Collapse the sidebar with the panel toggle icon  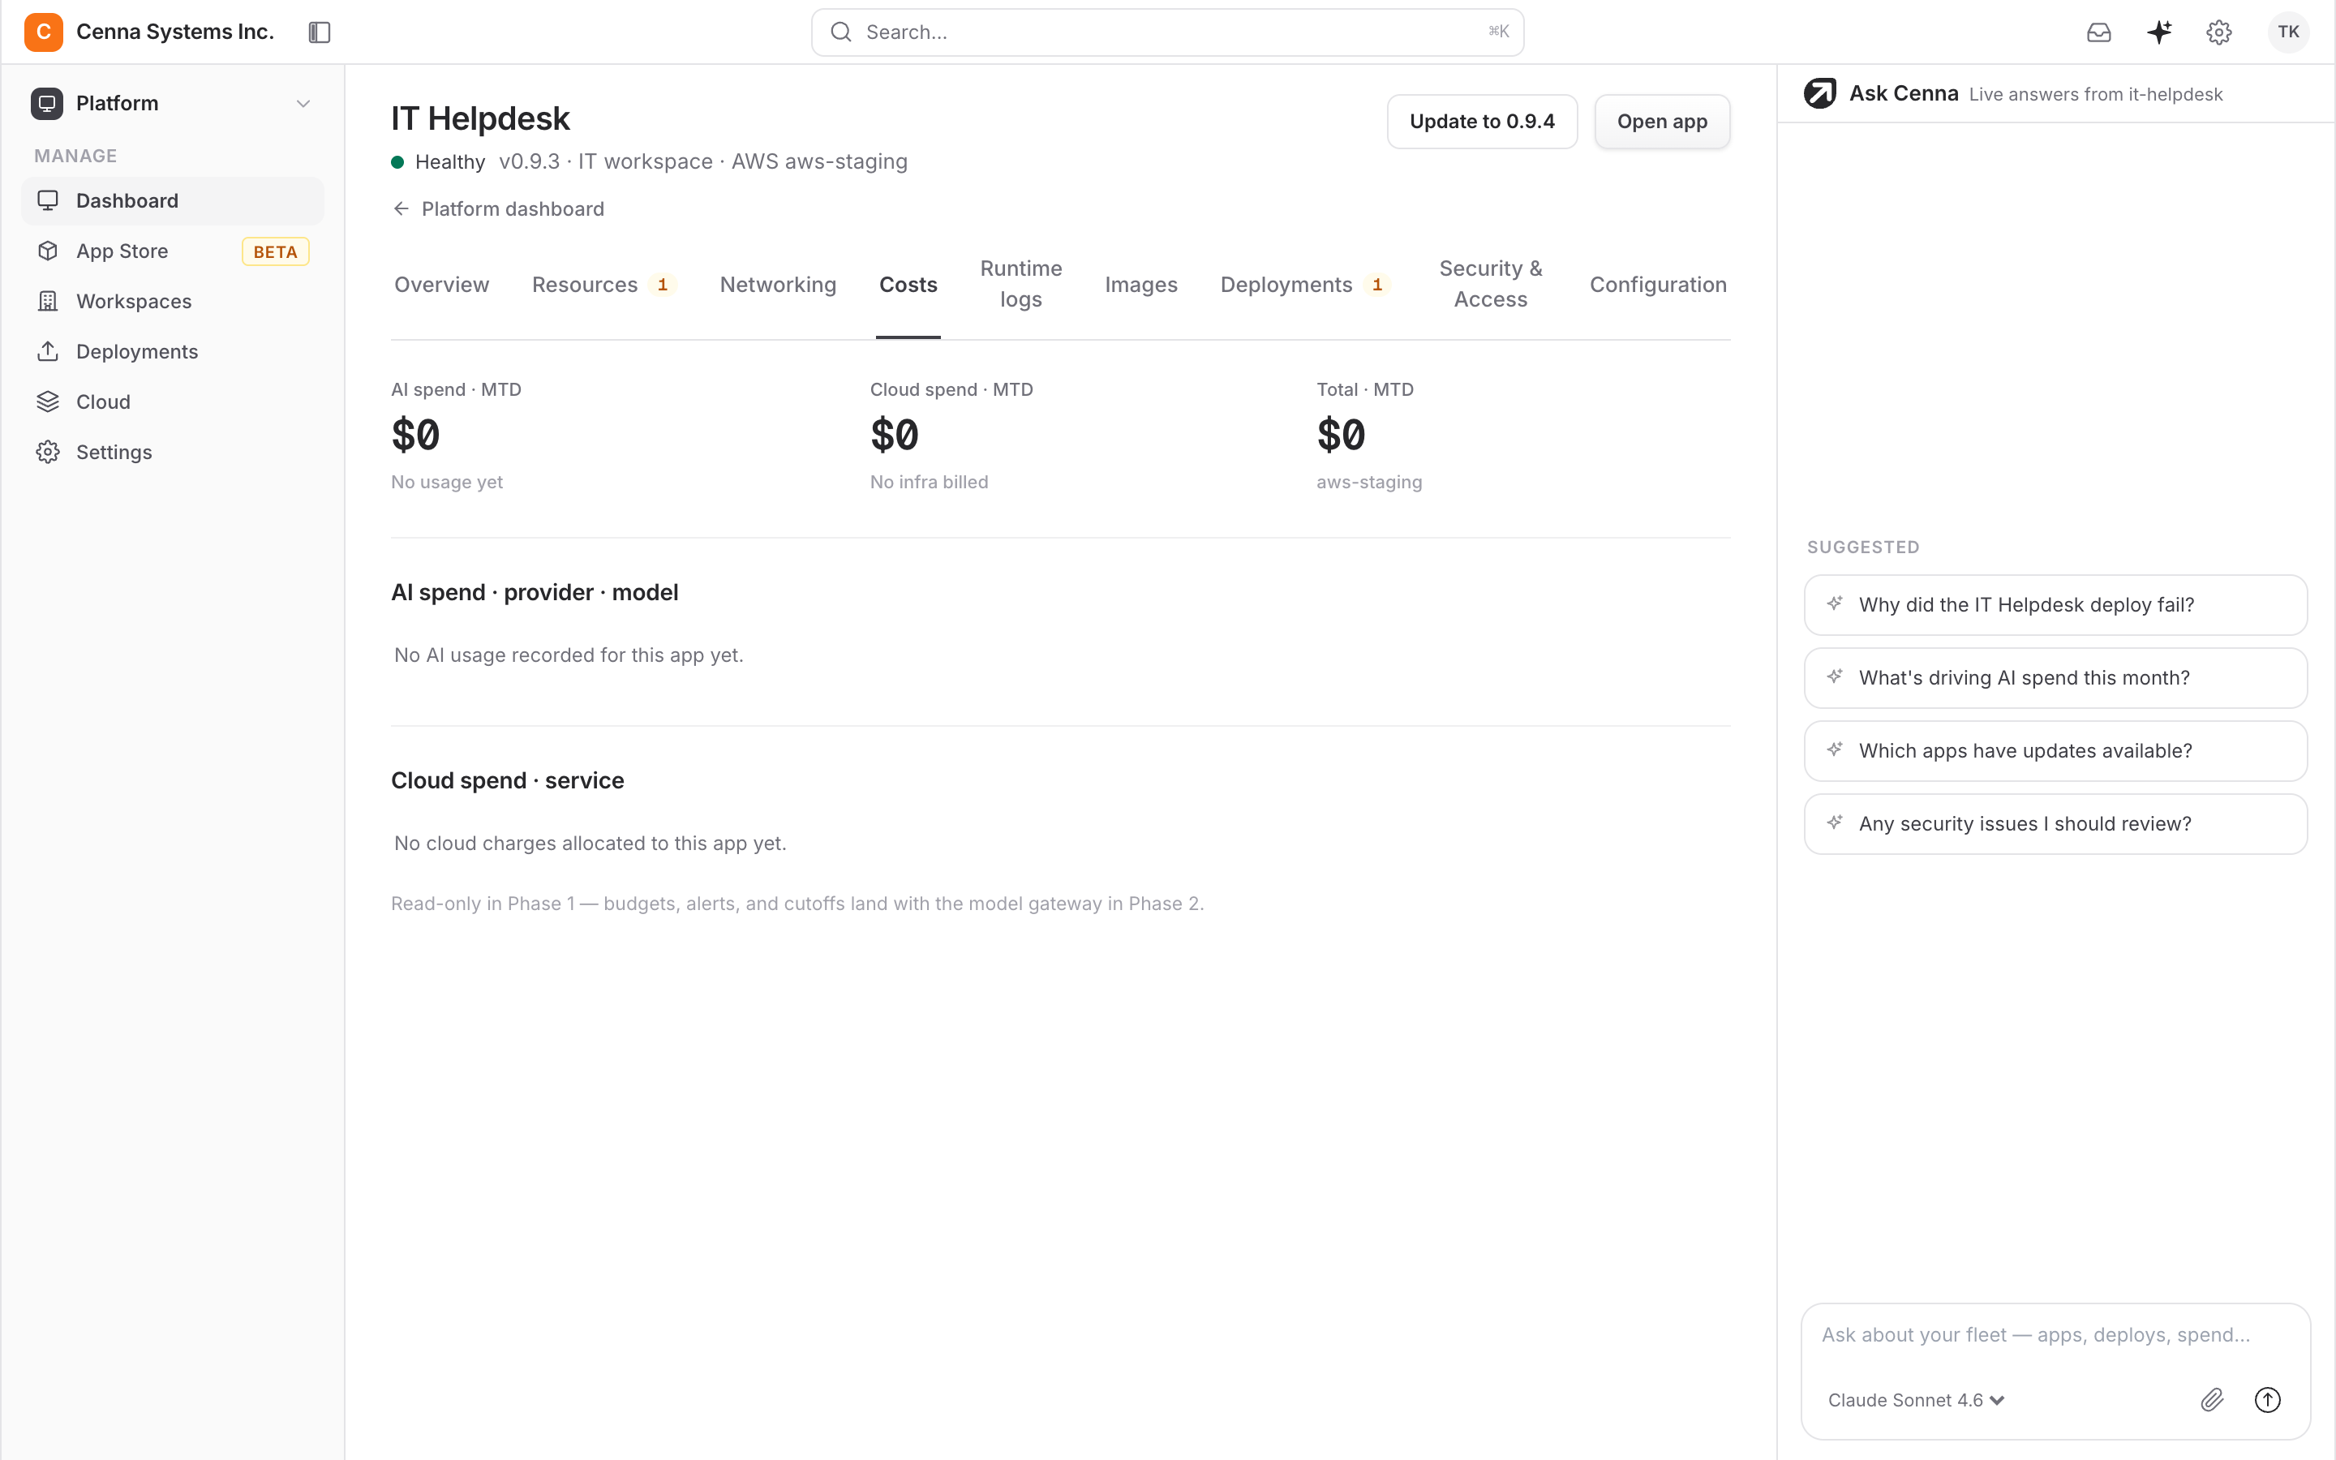(x=320, y=32)
